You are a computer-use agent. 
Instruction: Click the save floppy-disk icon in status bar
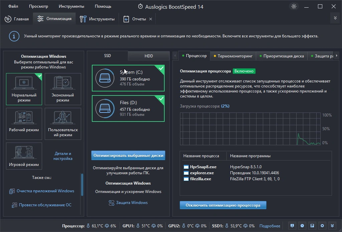312,226
